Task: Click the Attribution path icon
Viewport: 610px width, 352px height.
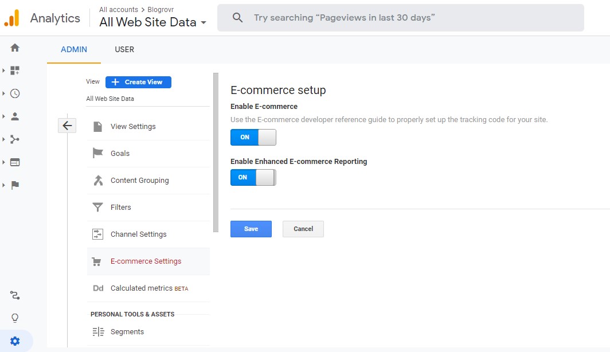Action: pyautogui.click(x=15, y=296)
